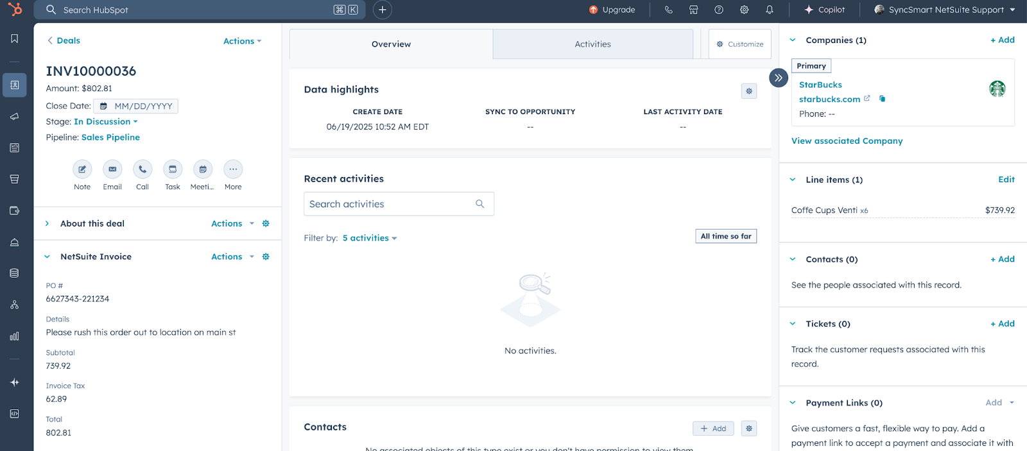Collapse the right sidebar with double-arrow button
The image size is (1027, 451).
779,78
